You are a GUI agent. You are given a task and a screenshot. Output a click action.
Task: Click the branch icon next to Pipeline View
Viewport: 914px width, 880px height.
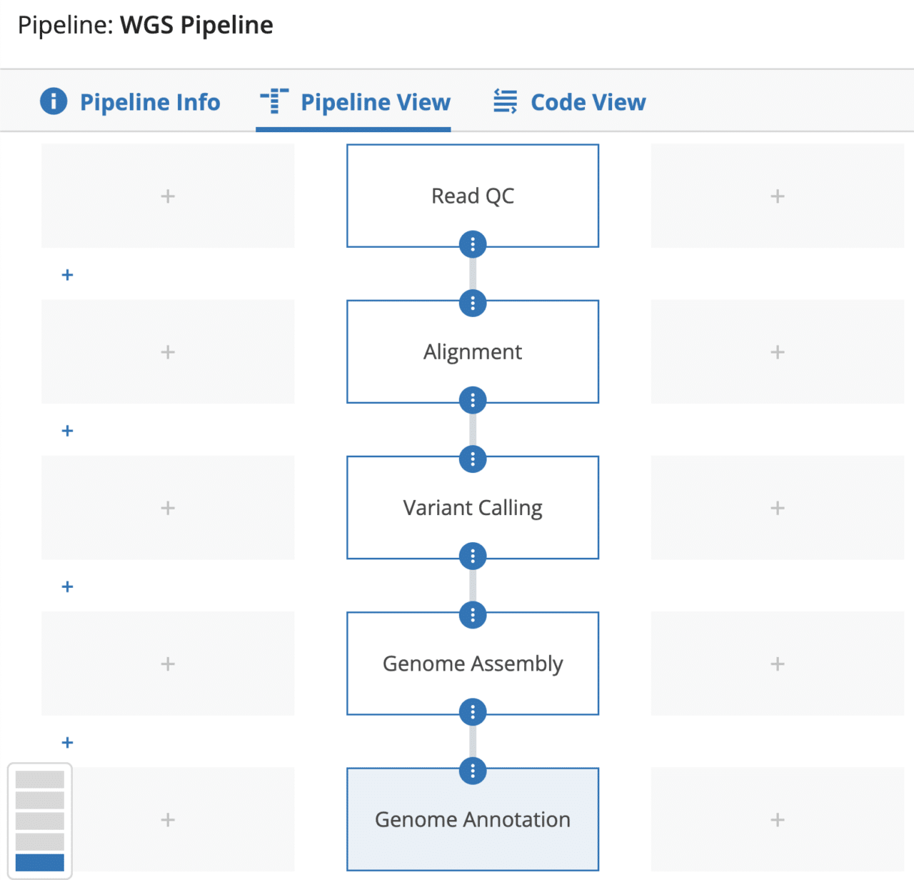(274, 101)
